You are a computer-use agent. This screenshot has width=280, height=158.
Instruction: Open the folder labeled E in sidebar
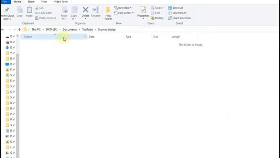pos(10,81)
